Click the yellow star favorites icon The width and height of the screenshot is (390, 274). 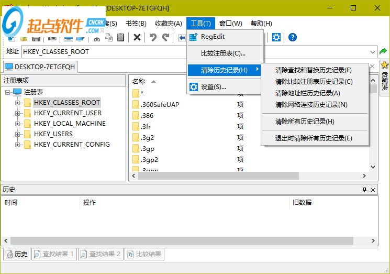click(x=385, y=65)
